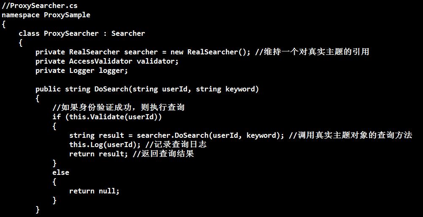Click the //ProxySearcher.cs comment line

click(39, 6)
